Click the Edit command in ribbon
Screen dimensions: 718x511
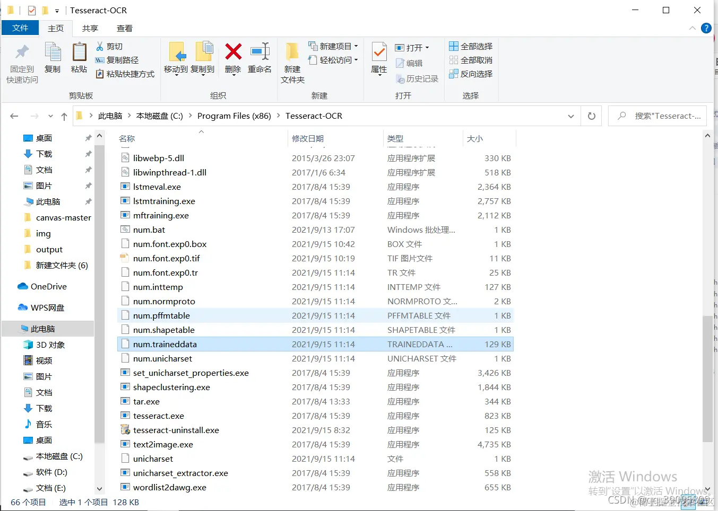click(409, 64)
